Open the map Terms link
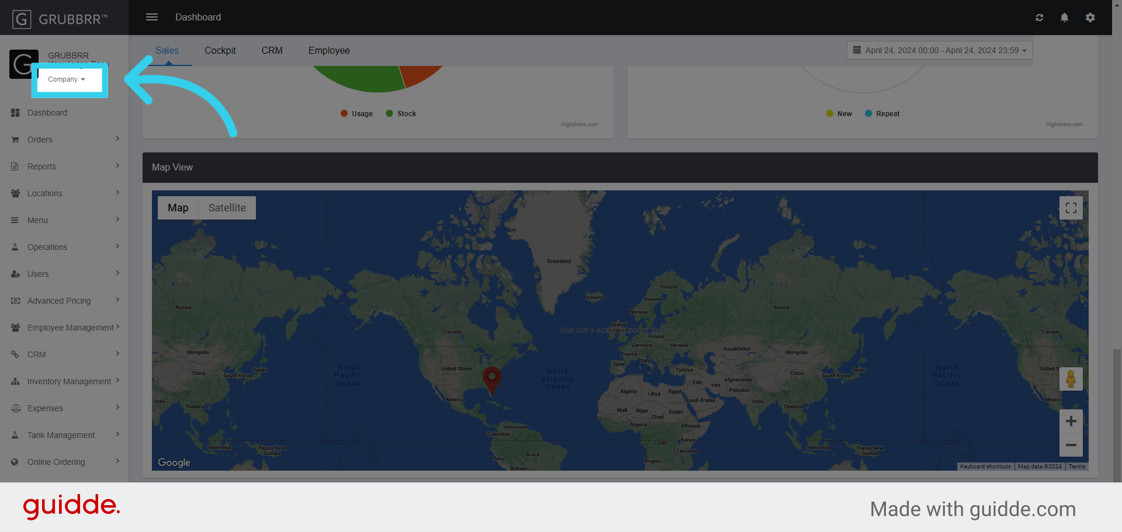The height and width of the screenshot is (532, 1122). 1076,467
